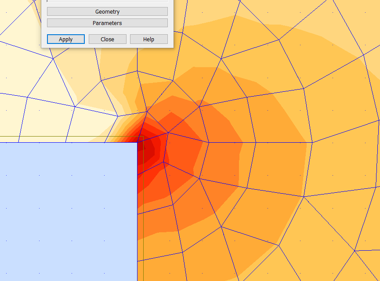Open Help for this dialog
This screenshot has width=380, height=281.
(x=149, y=39)
